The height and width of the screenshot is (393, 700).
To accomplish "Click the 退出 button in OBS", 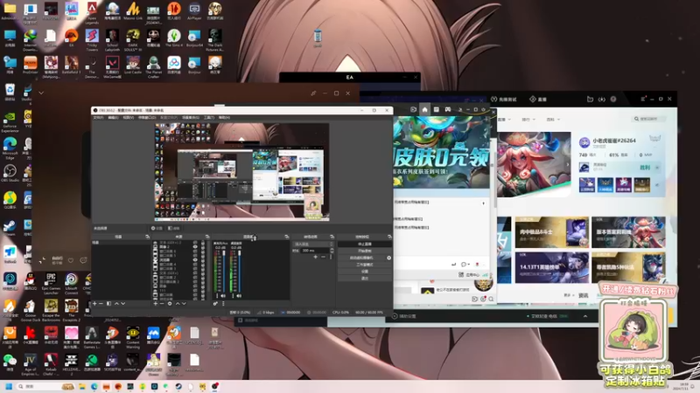I will click(x=364, y=278).
